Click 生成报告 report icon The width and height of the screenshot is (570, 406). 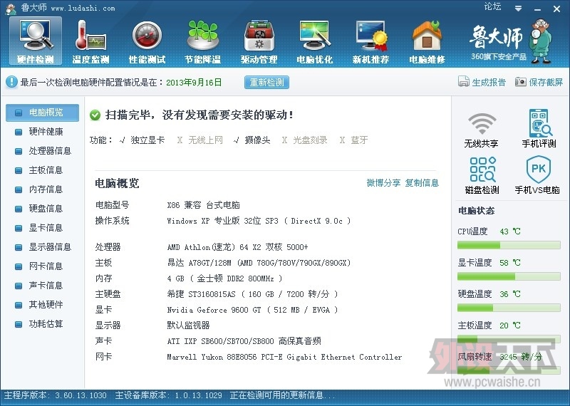(464, 82)
